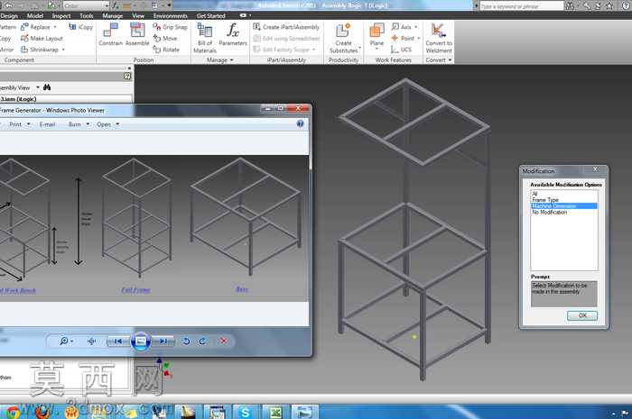Image resolution: width=632 pixels, height=419 pixels.
Task: Switch to the Model ribbon tab
Action: point(35,15)
